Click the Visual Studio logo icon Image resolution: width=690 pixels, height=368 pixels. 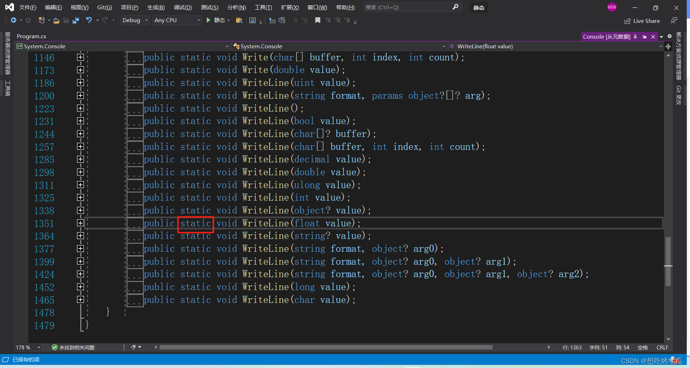(x=9, y=7)
